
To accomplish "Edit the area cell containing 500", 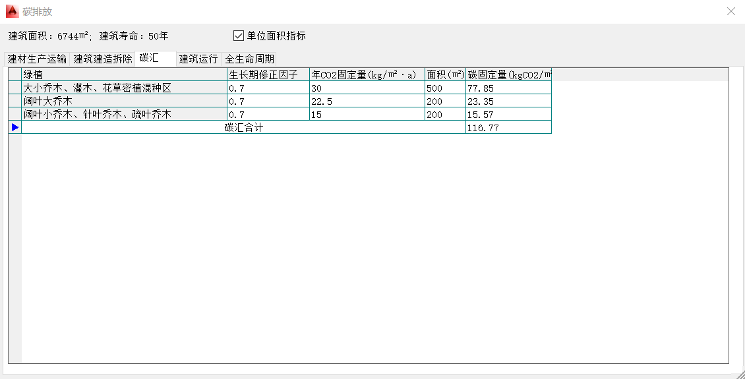I will [445, 88].
